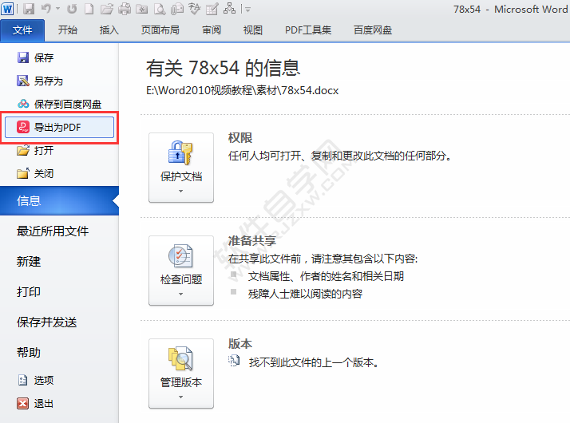
Task: Open the PDF工具集 tab
Action: tap(308, 30)
